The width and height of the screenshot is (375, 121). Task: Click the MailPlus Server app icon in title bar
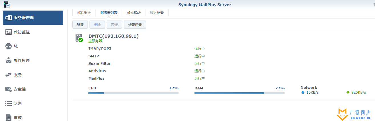[7, 4]
